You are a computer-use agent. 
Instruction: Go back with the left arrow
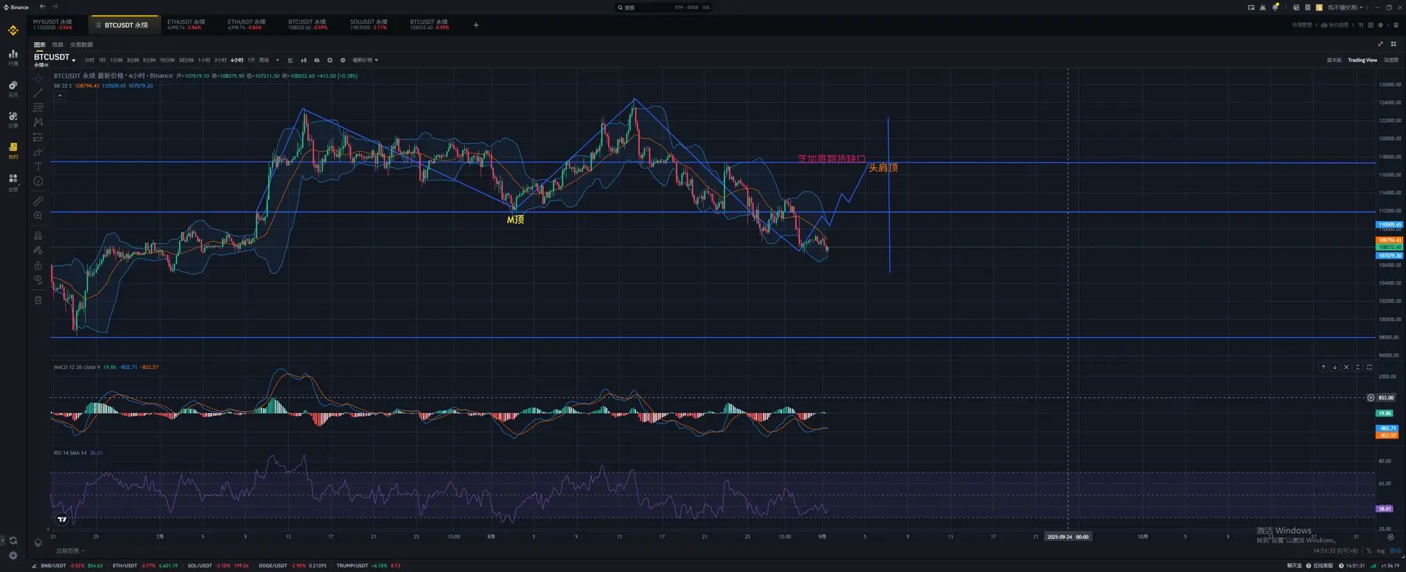(43, 7)
